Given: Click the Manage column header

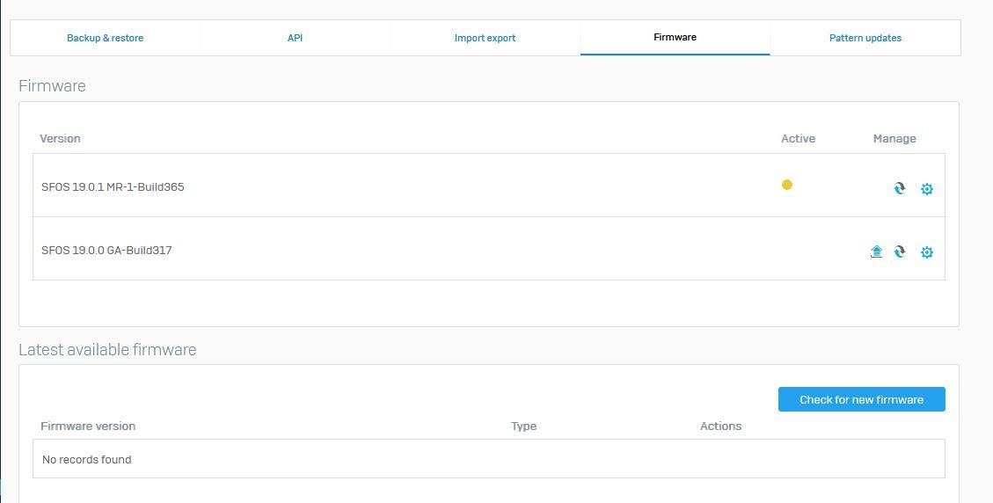Looking at the screenshot, I should click(894, 139).
